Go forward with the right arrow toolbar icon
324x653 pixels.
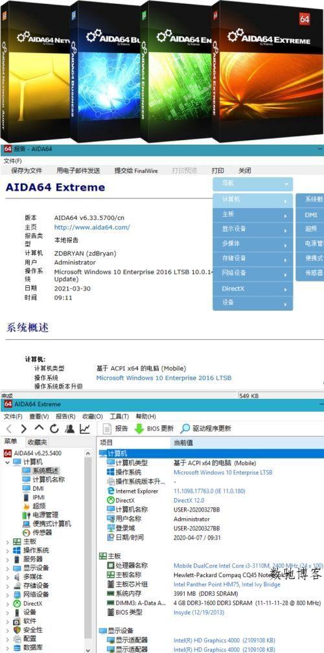[x=24, y=429]
